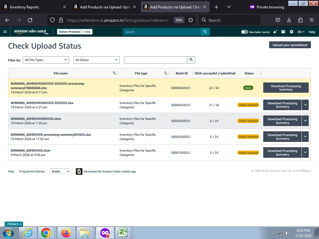Viewport: 319px width, 239px height.
Task: Click the taskbar clock 6:53 PM
Action: [303, 231]
